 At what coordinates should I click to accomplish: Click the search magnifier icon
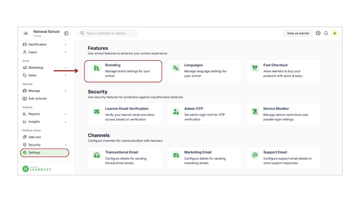click(x=82, y=33)
